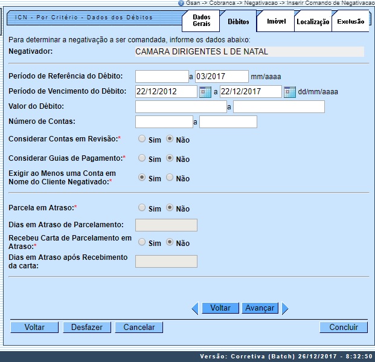Go to the Localização tab
This screenshot has height=362, width=375.
(x=313, y=22)
